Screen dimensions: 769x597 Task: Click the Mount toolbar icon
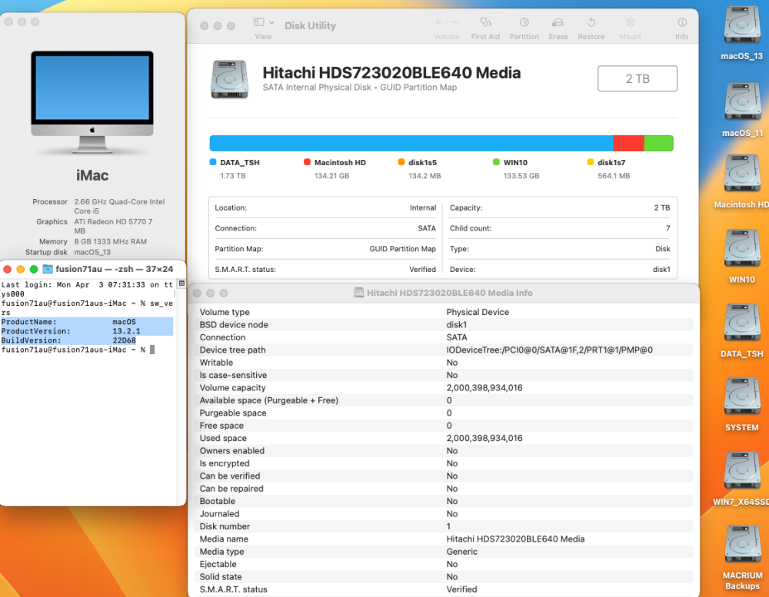tap(631, 22)
